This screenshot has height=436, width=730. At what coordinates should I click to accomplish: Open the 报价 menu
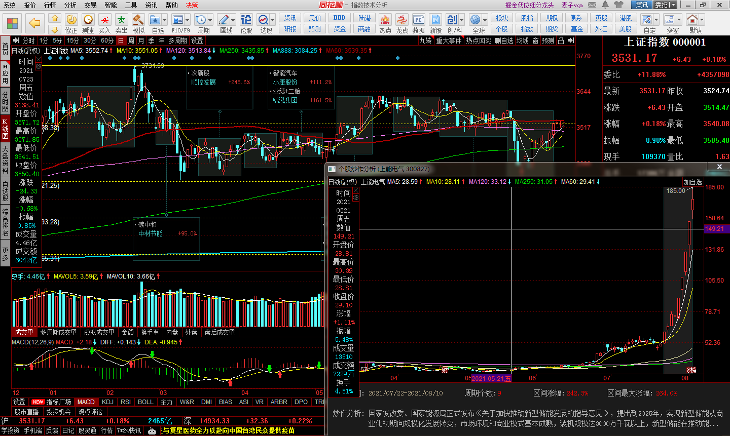pyautogui.click(x=30, y=5)
